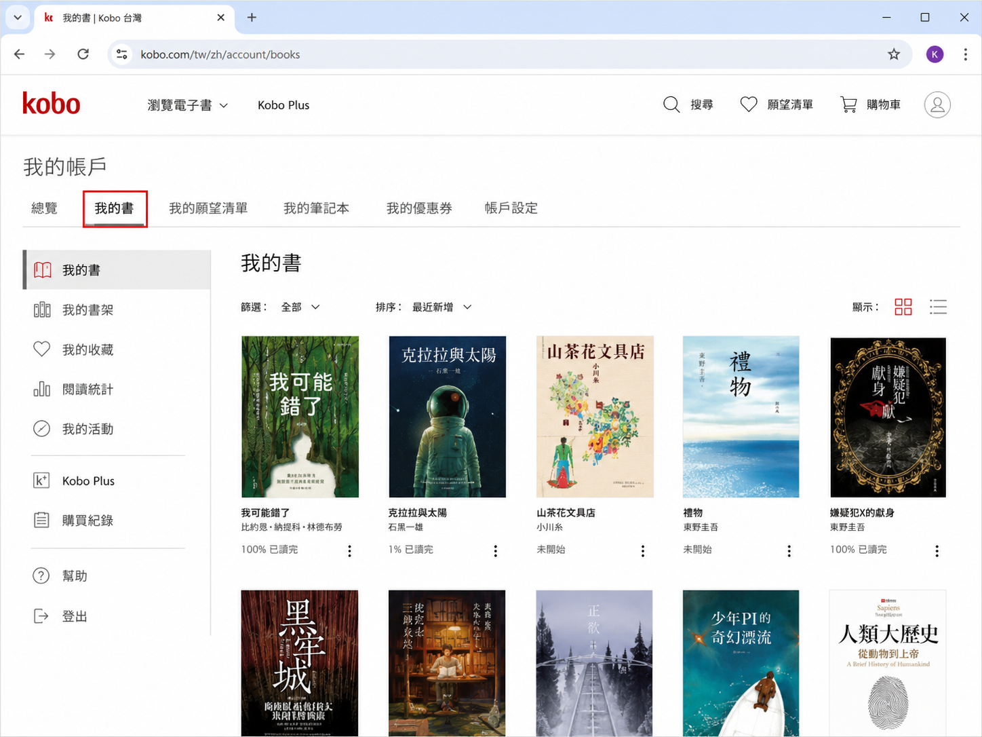The image size is (982, 737).
Task: Open the 山茶花文具店 book cover
Action: pos(595,417)
